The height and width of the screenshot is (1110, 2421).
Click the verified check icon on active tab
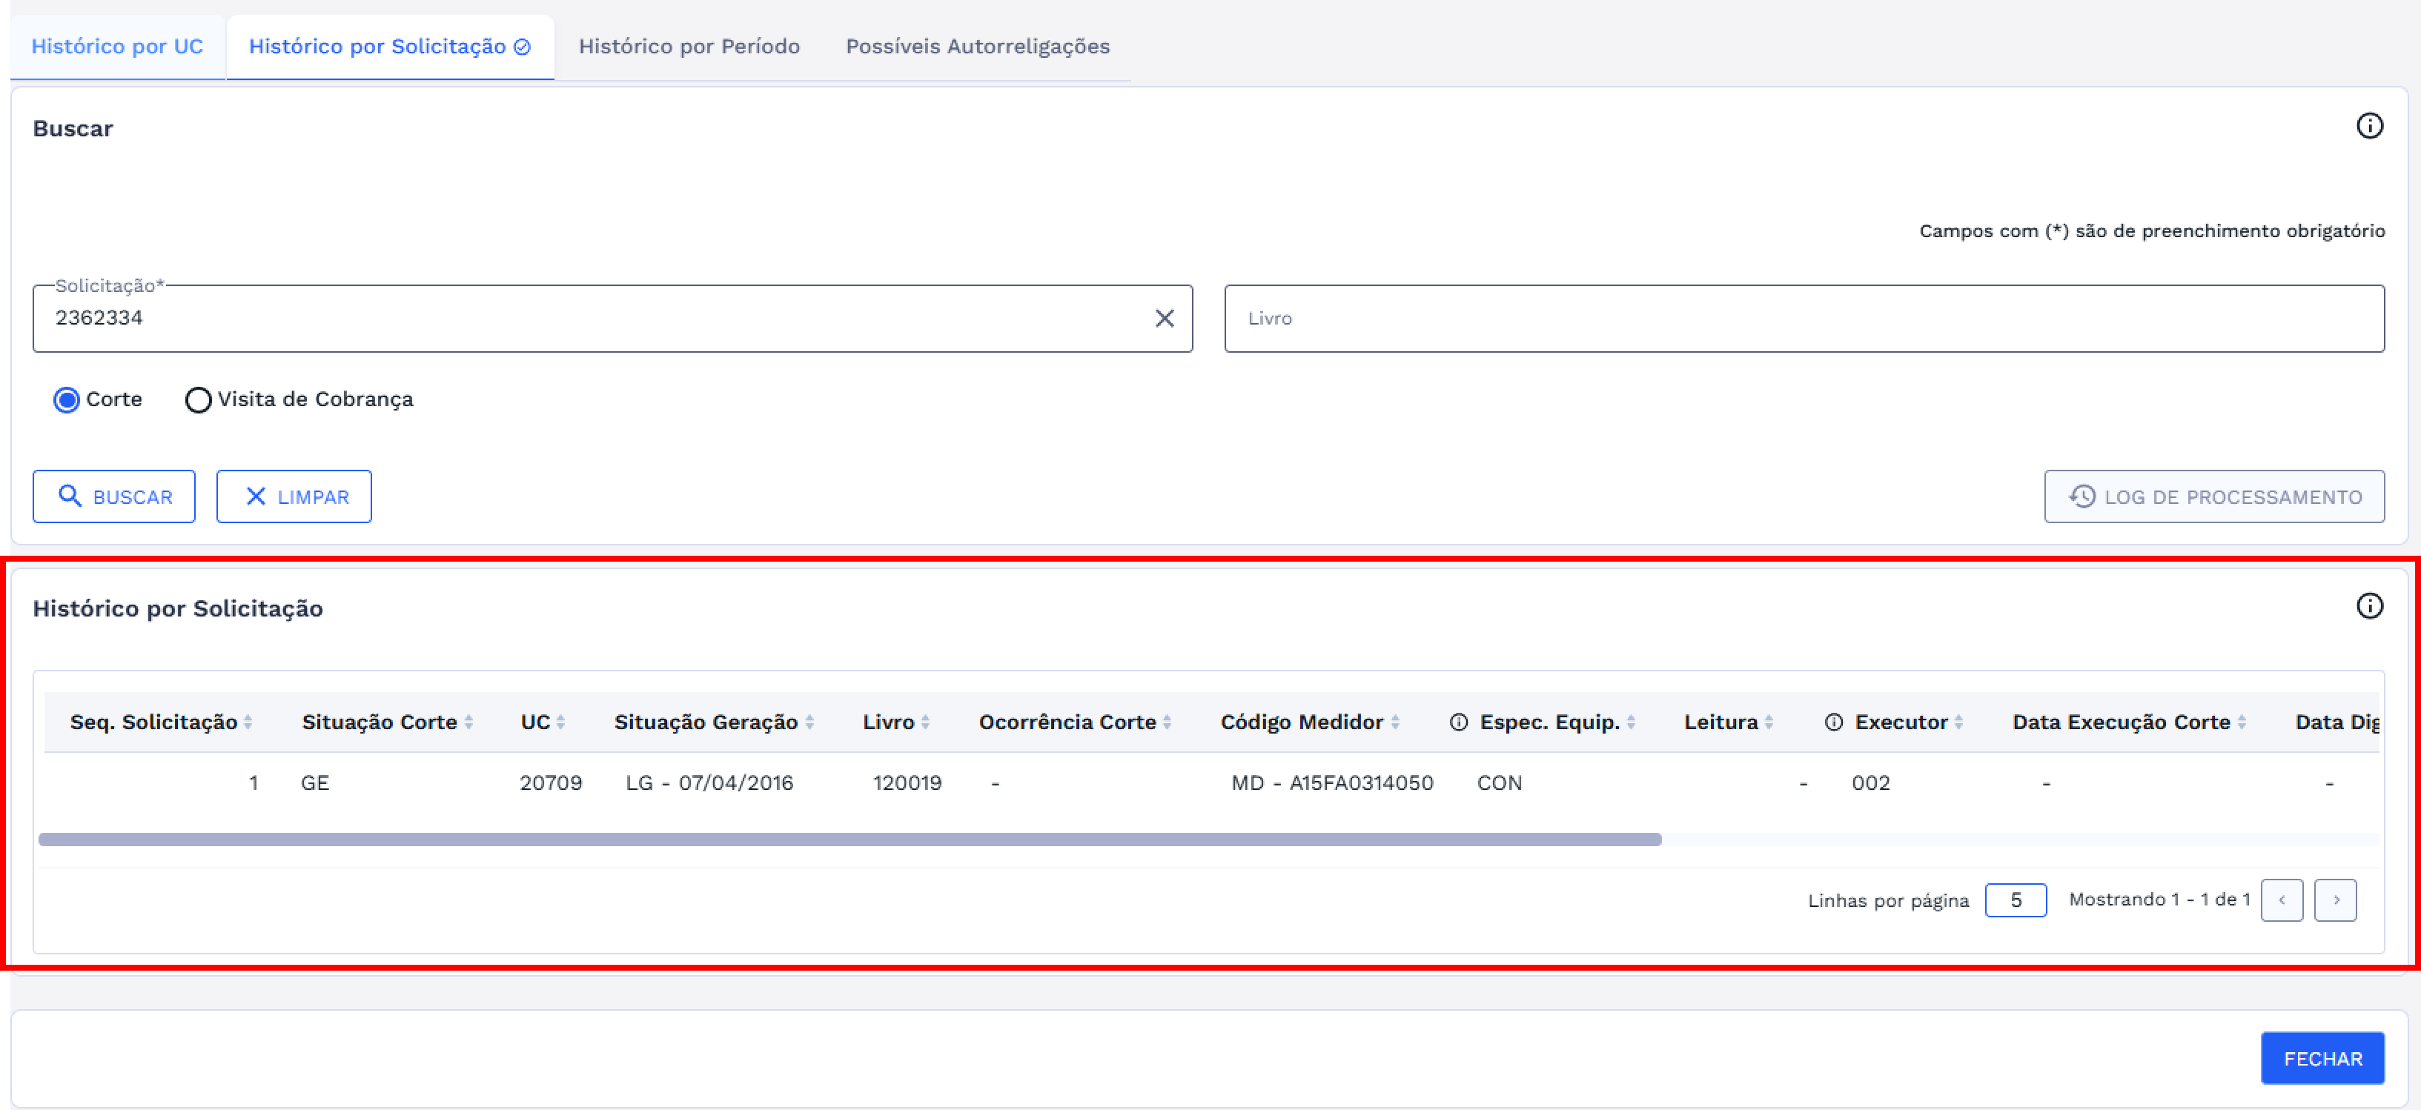click(523, 47)
